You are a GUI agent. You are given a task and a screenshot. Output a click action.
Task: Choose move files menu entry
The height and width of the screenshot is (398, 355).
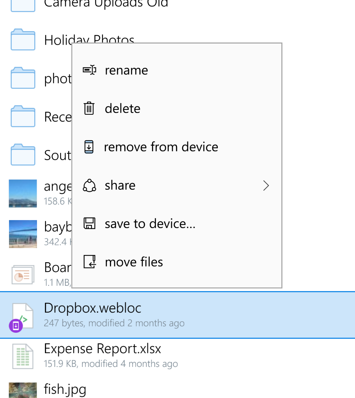click(x=177, y=262)
